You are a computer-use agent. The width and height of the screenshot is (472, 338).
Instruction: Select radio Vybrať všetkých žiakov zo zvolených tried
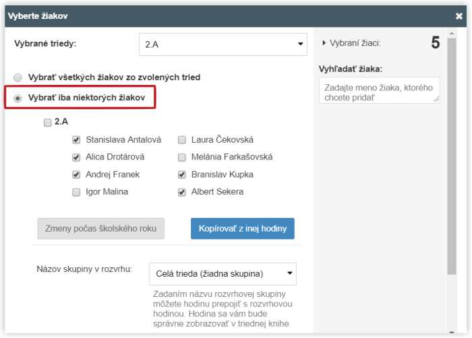coord(18,77)
